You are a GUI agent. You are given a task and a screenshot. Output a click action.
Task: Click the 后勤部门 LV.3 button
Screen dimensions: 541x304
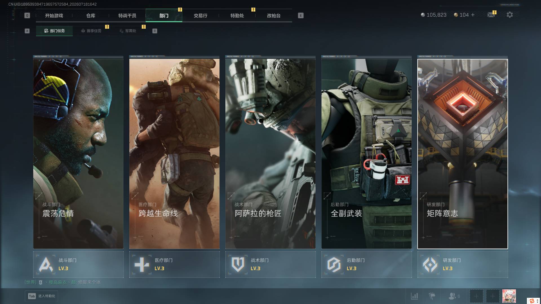click(x=367, y=265)
